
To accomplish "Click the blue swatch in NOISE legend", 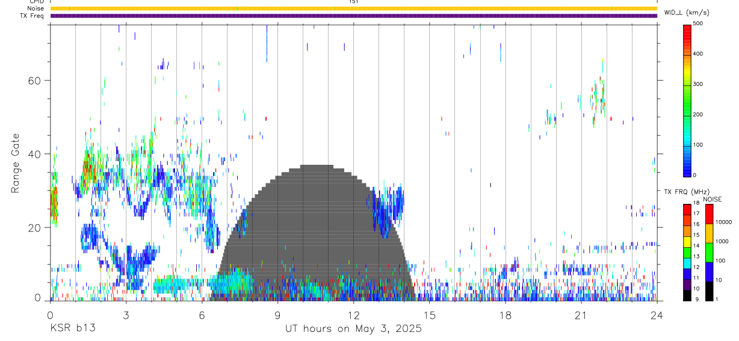I will pos(709,272).
